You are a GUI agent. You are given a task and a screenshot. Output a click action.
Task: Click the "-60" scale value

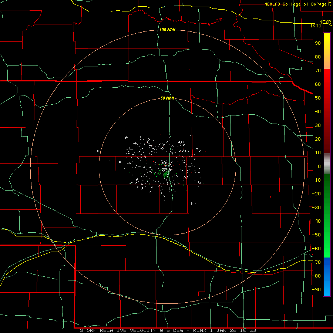click(316, 249)
